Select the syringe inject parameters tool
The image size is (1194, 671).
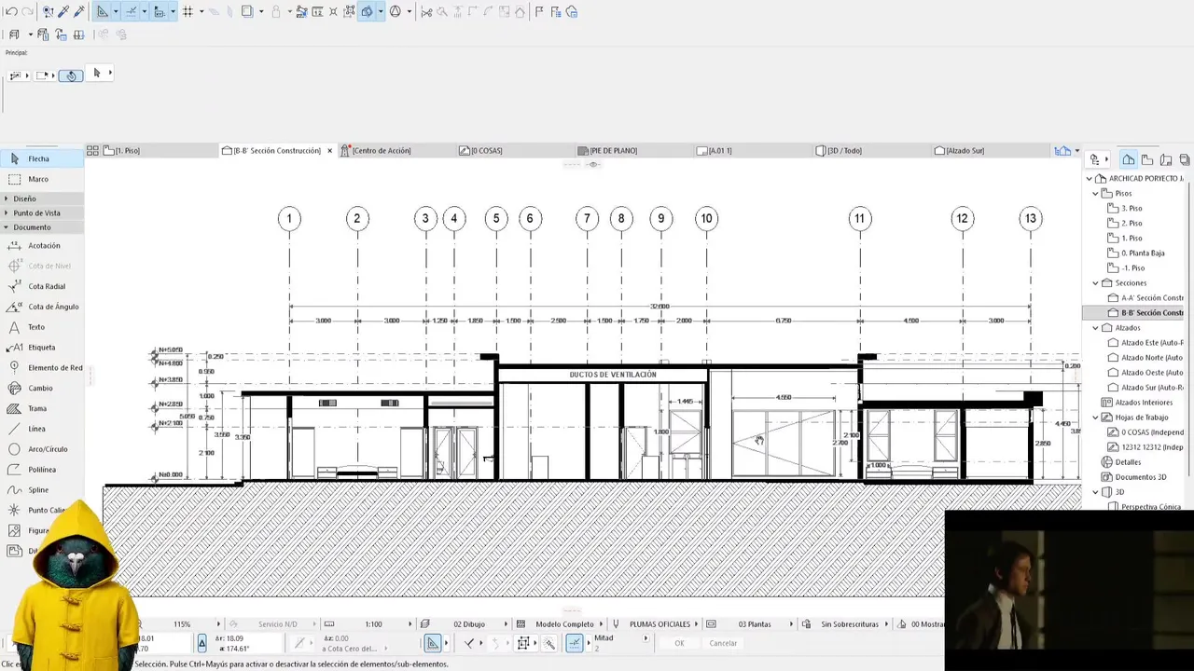(79, 12)
